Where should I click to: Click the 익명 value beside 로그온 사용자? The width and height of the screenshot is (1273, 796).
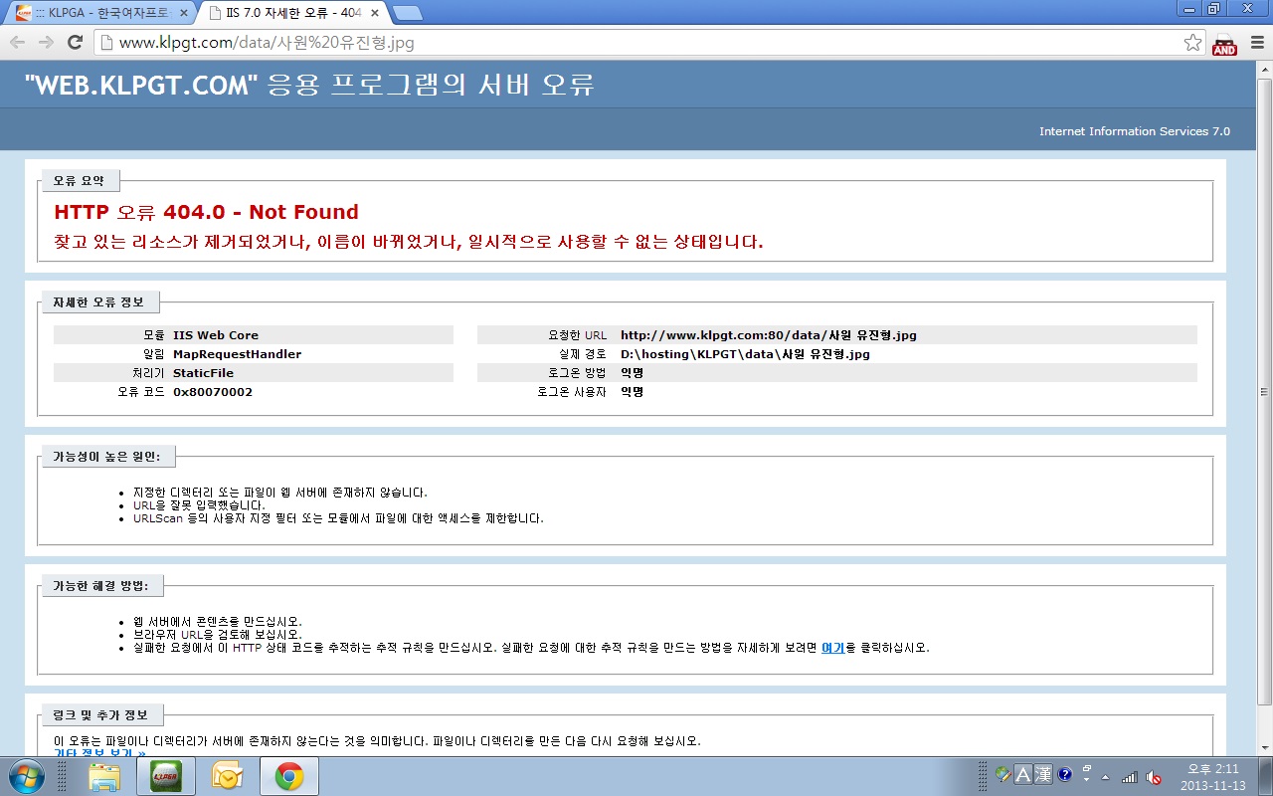(632, 392)
